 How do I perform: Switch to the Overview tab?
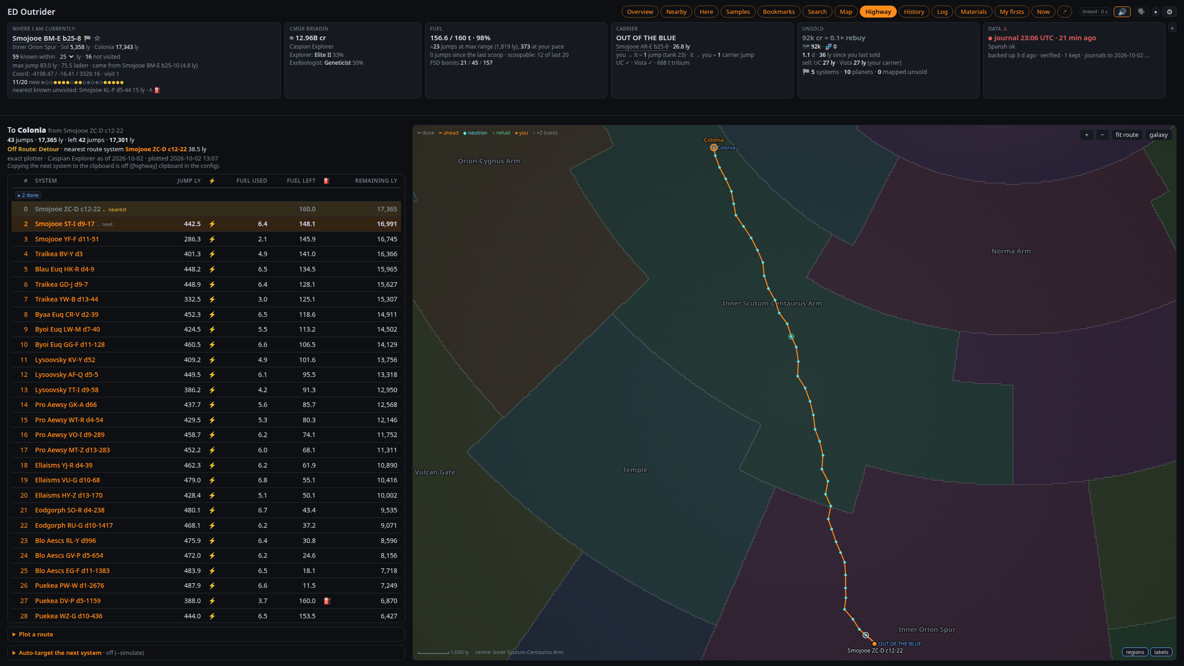[640, 12]
